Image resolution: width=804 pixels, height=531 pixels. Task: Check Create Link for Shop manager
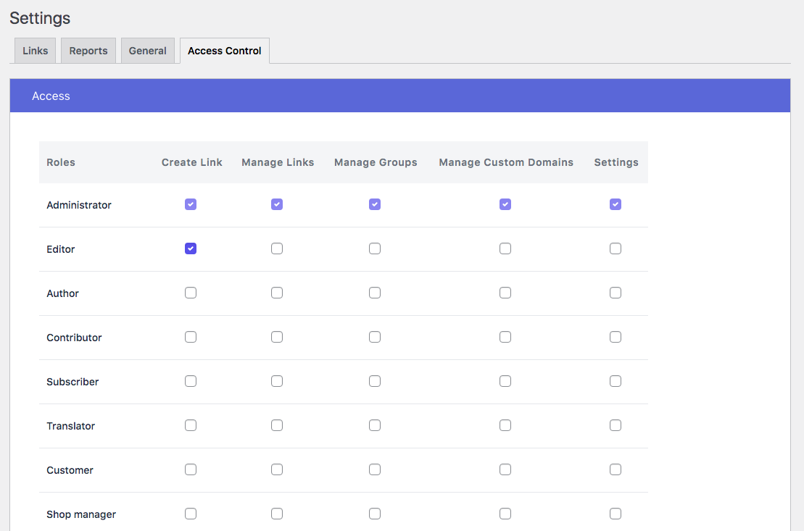(x=191, y=514)
